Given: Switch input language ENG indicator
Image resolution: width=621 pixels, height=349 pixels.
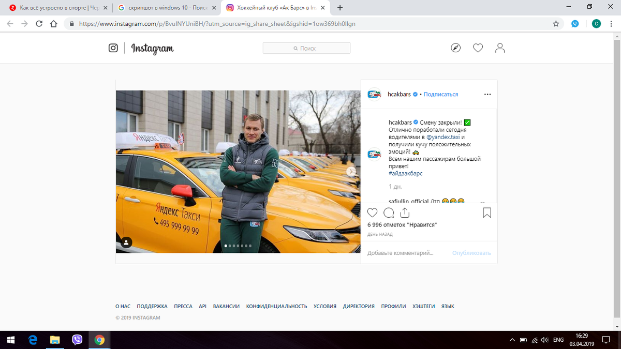Looking at the screenshot, I should (x=558, y=340).
